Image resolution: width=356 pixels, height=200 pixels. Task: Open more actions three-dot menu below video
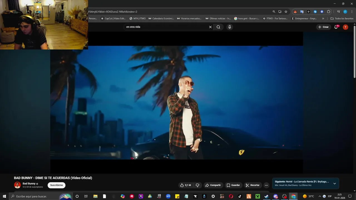[266, 185]
